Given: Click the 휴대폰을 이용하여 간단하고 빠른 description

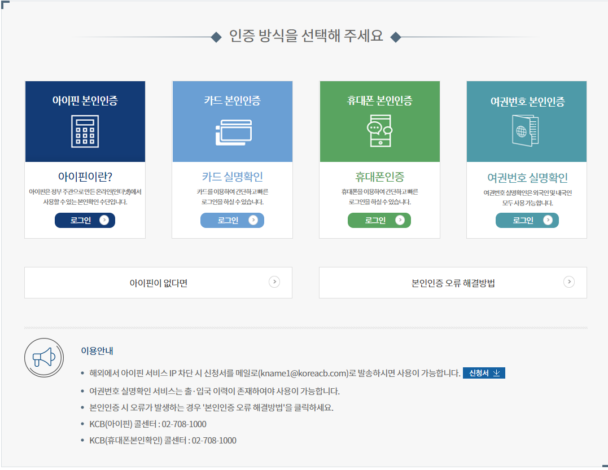Looking at the screenshot, I should coord(379,197).
